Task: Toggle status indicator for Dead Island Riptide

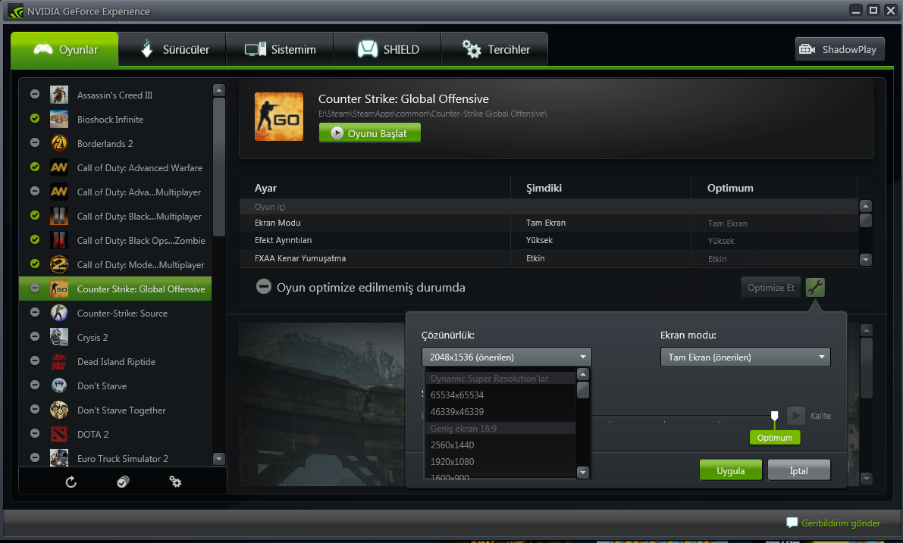Action: click(35, 360)
